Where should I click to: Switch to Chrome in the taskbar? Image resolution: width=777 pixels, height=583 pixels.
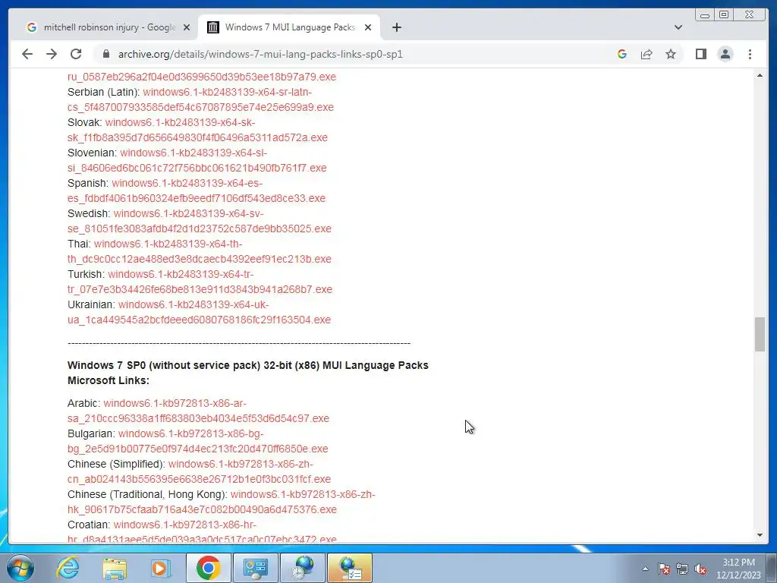[208, 568]
